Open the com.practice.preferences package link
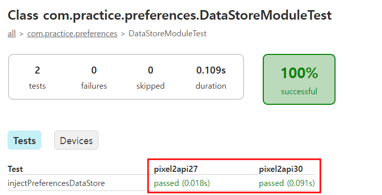The height and width of the screenshot is (195, 382). pos(72,34)
